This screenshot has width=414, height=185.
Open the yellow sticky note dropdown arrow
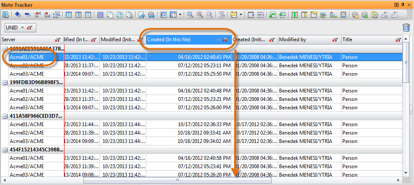point(241,15)
